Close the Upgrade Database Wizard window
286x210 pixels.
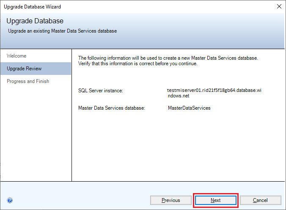279,6
